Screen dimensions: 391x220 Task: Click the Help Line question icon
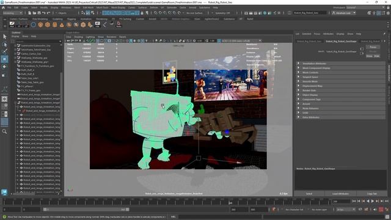pos(4,217)
